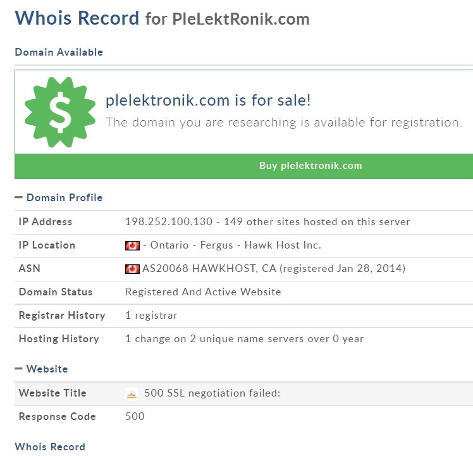The height and width of the screenshot is (456, 473).
Task: Open the Domain Available heading
Action: click(x=59, y=52)
